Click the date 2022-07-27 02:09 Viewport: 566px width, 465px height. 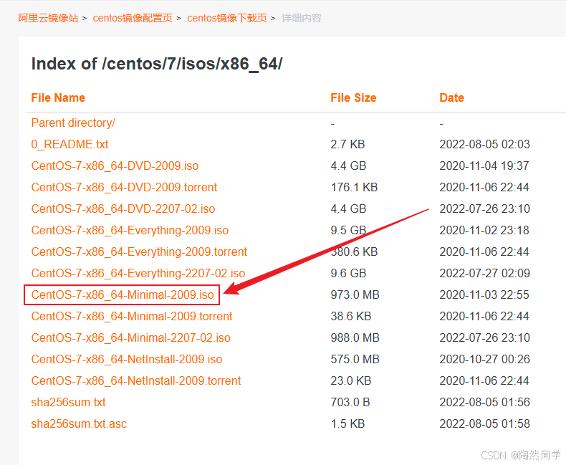point(484,273)
